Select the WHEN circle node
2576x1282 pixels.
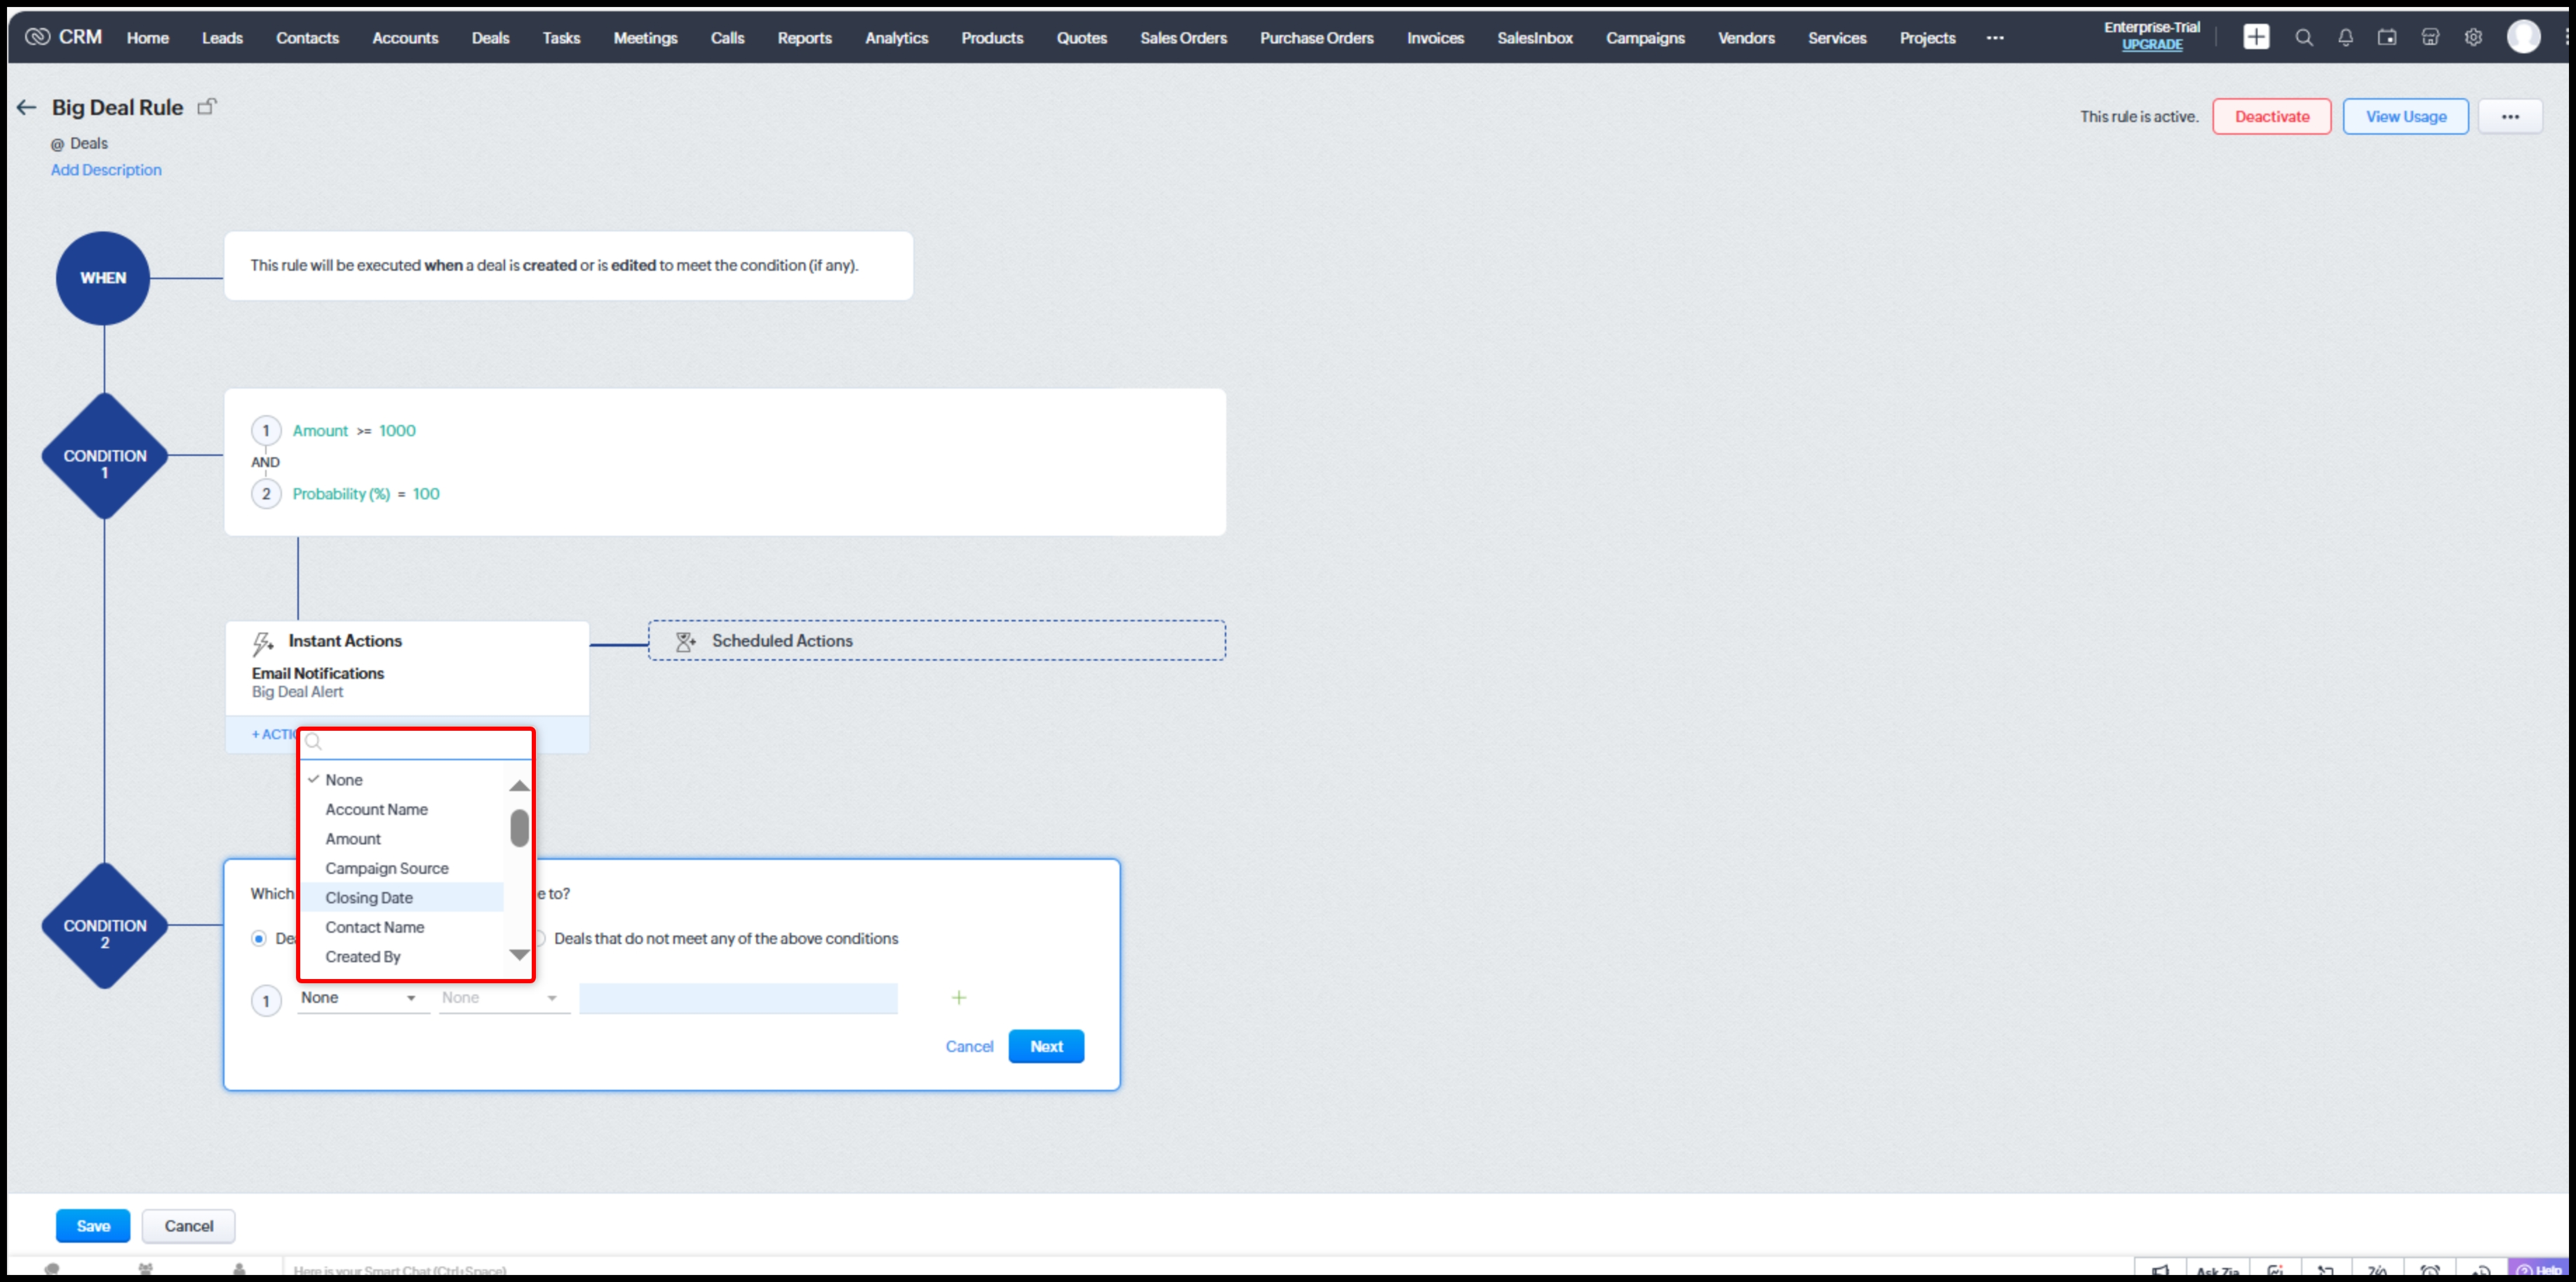pos(103,278)
